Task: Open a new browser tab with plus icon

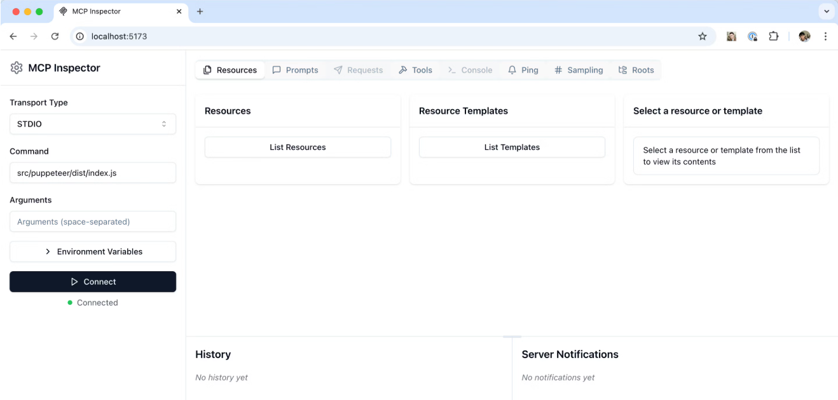Action: click(x=200, y=11)
